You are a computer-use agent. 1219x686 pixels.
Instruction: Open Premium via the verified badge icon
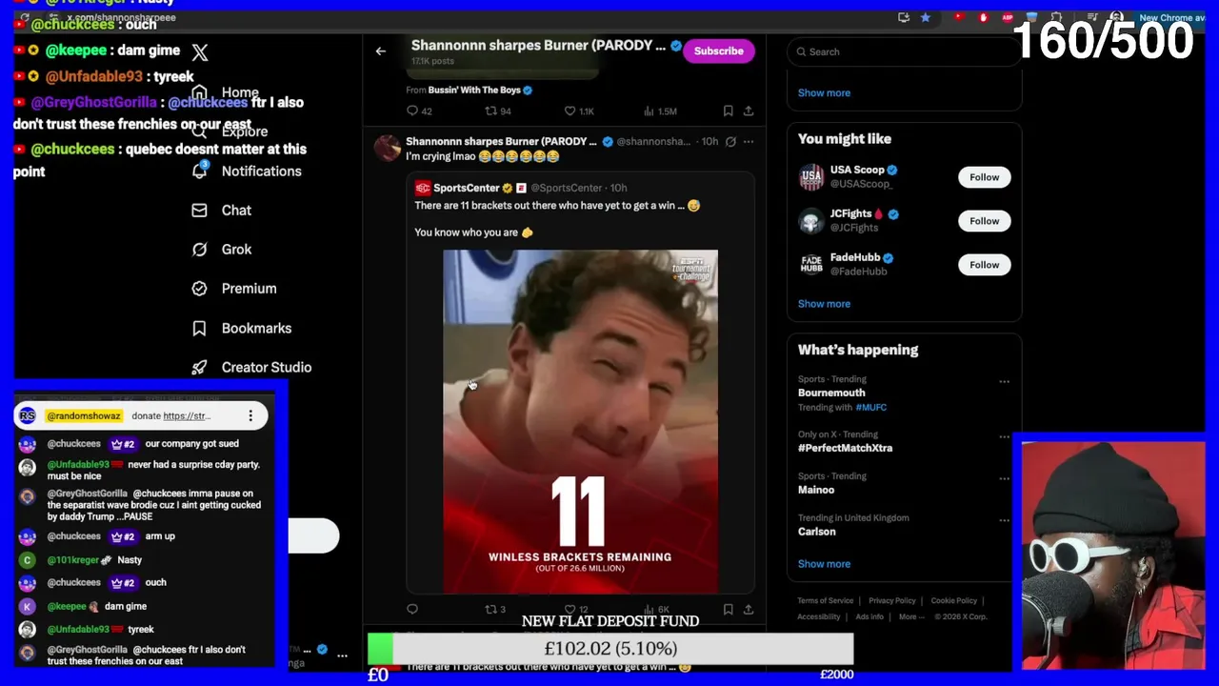[x=199, y=289]
